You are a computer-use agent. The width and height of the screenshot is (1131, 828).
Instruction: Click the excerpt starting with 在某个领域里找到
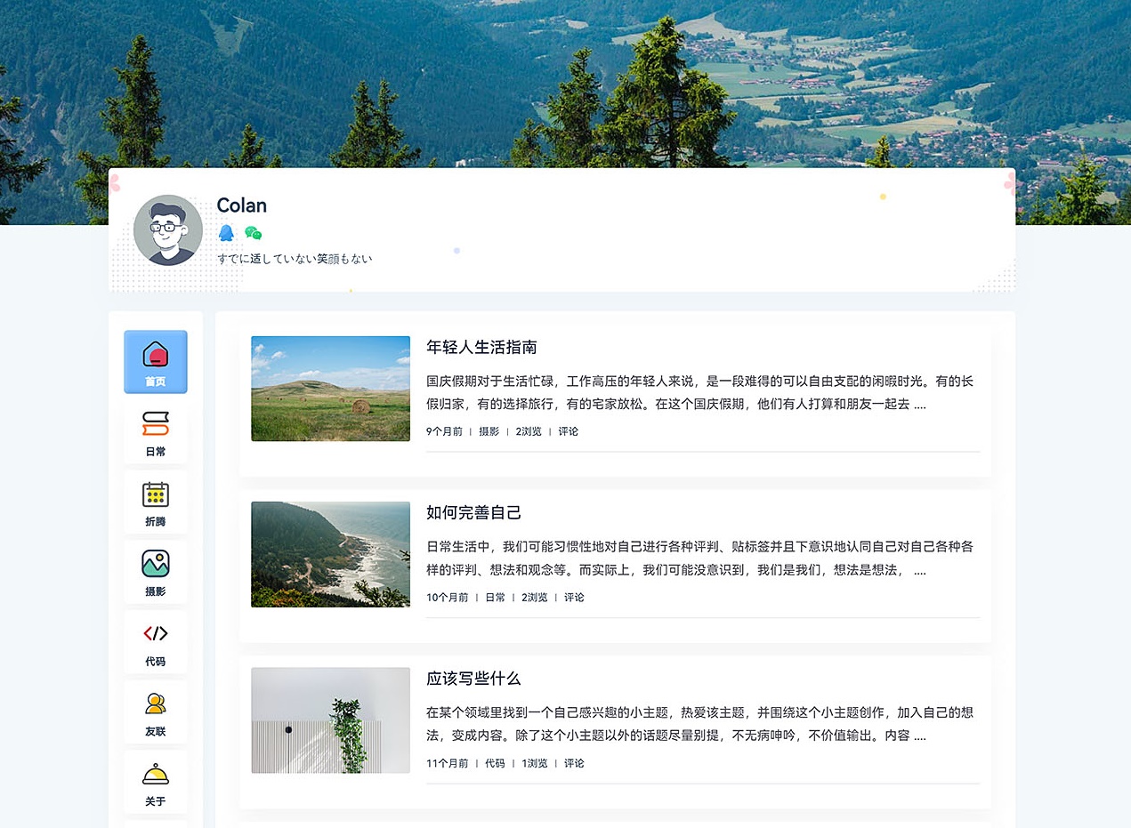coord(700,724)
